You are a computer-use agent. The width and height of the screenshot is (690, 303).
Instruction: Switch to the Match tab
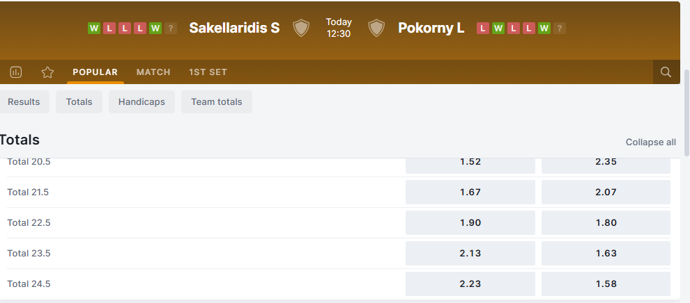(153, 72)
